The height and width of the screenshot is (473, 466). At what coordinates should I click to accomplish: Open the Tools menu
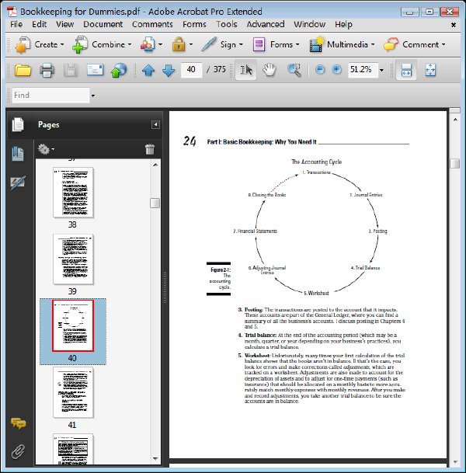227,24
